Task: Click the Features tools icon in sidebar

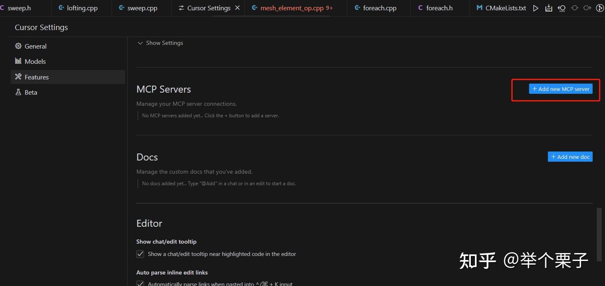Action: coord(18,77)
